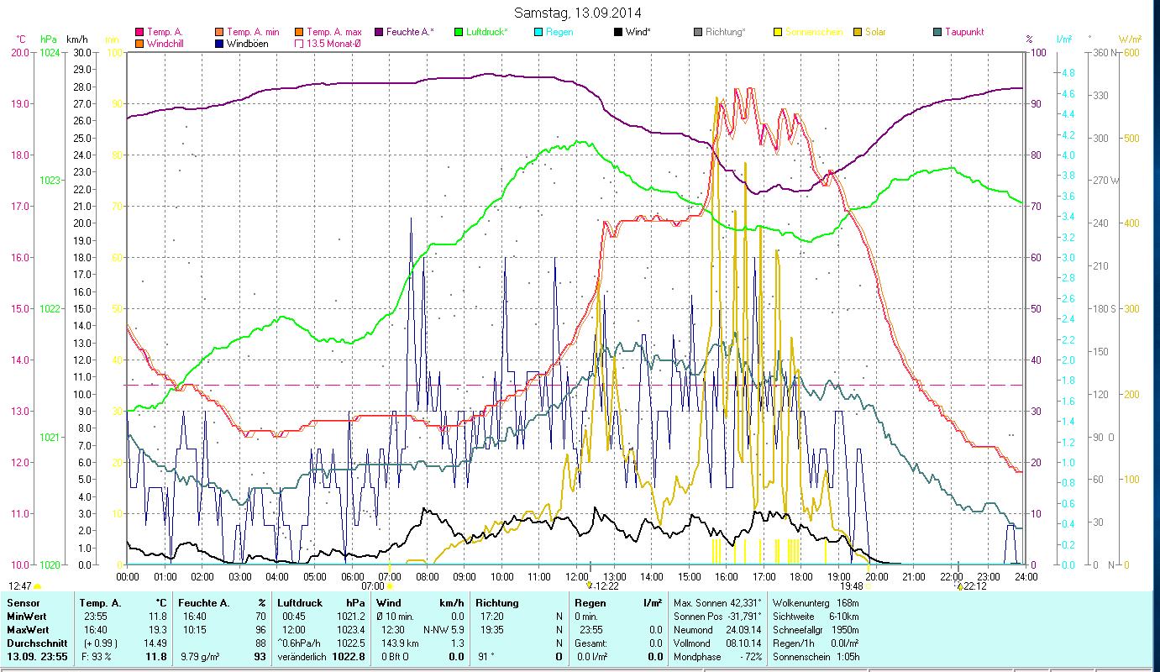Click the maximum pressure value 1023.4

click(349, 629)
